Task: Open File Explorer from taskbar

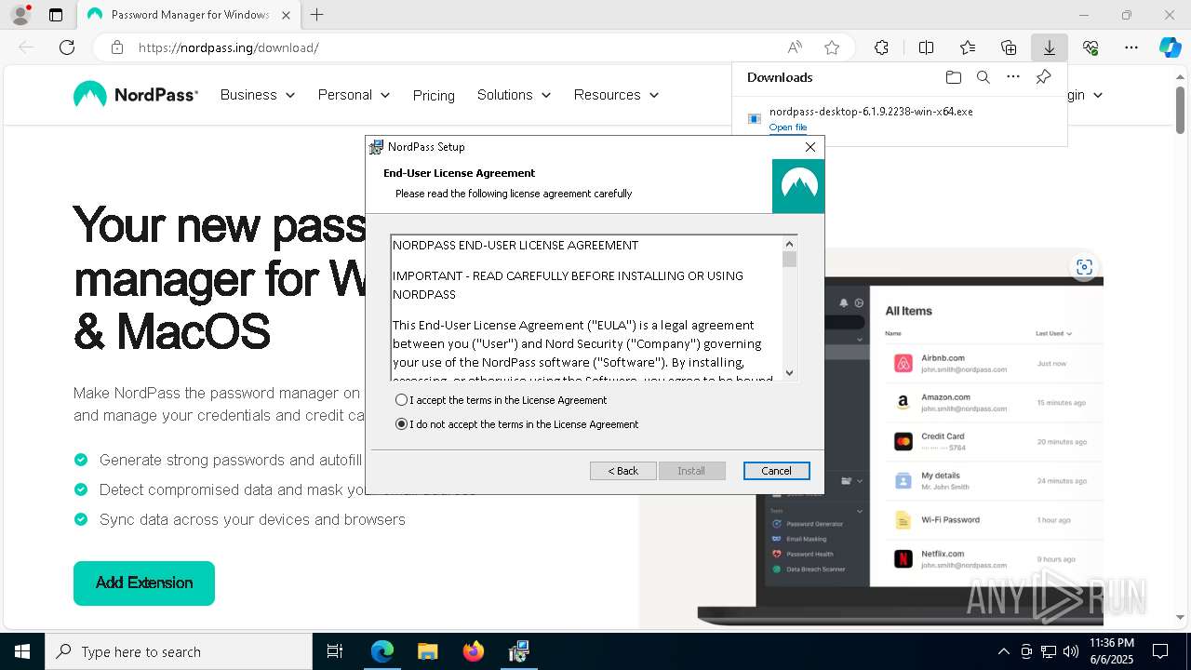Action: point(427,651)
